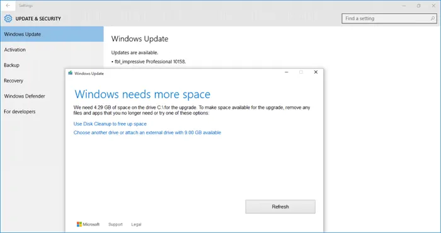The width and height of the screenshot is (441, 233).
Task: Click the Update & Security gear icon
Action: click(8, 18)
